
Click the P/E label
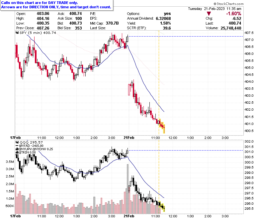tap(93, 14)
